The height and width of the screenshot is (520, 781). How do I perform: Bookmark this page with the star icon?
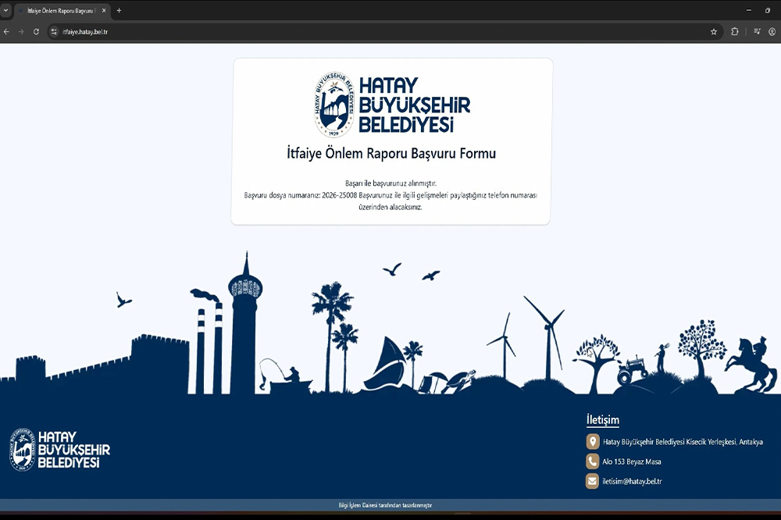click(713, 32)
